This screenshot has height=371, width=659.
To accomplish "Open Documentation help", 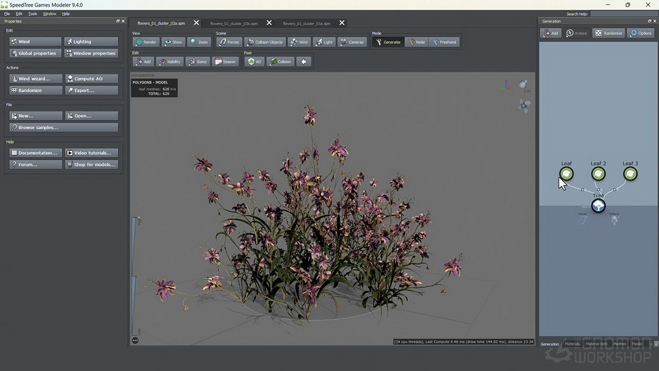I will click(x=36, y=153).
